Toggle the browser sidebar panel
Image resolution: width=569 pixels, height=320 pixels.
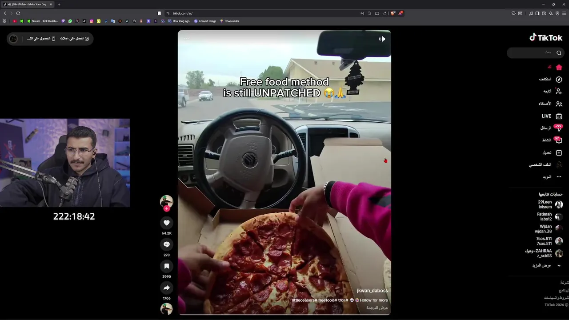click(x=537, y=13)
